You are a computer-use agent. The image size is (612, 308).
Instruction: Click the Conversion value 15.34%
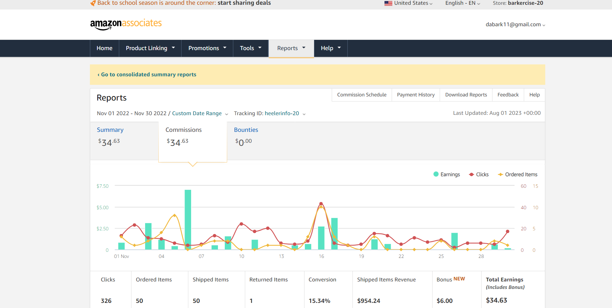(x=319, y=301)
